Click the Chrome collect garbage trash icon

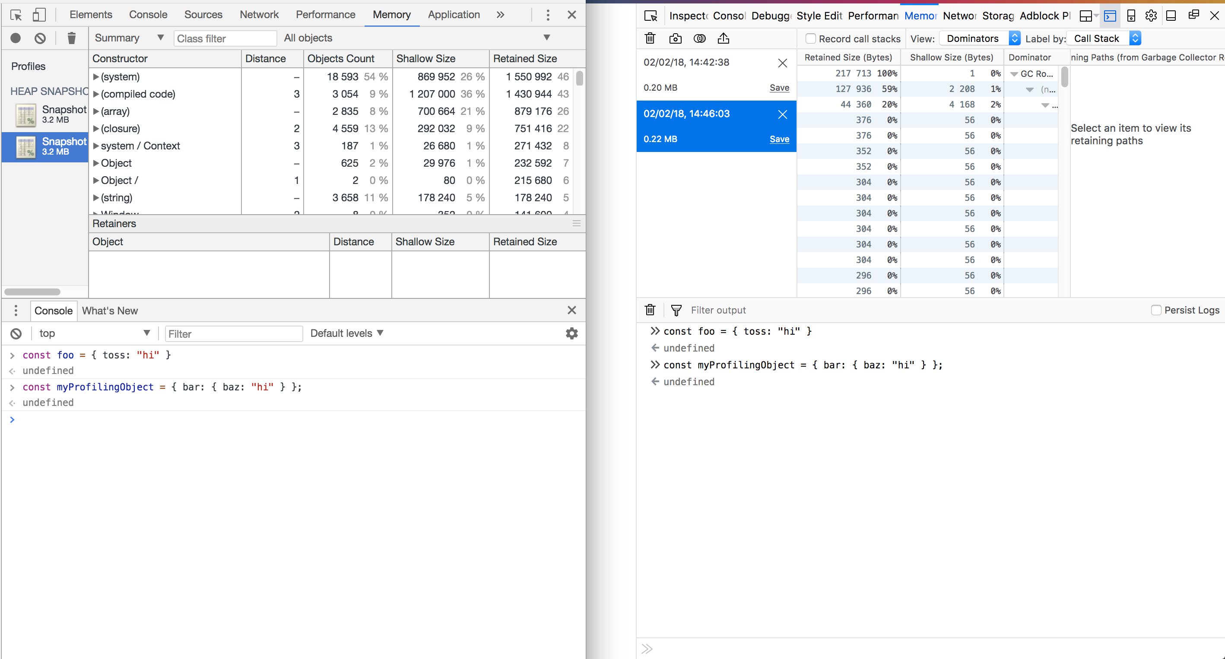click(x=71, y=38)
